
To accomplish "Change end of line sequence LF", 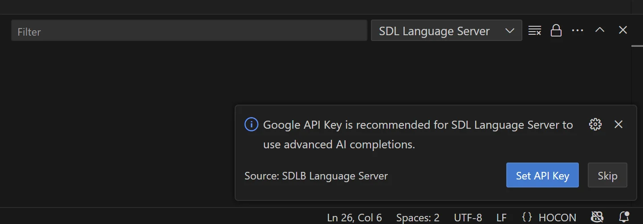I will click(x=501, y=217).
